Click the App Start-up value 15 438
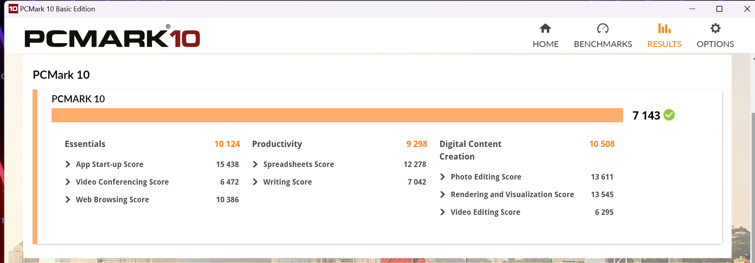 [x=227, y=164]
